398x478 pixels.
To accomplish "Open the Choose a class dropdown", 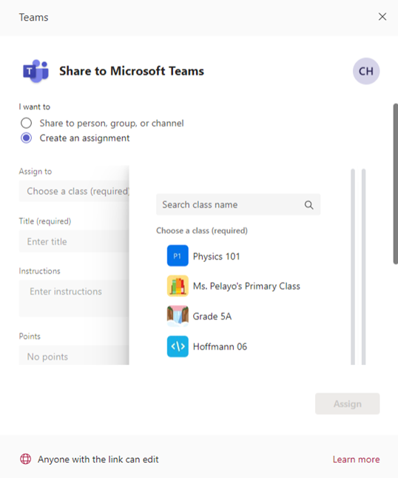I will click(x=74, y=191).
